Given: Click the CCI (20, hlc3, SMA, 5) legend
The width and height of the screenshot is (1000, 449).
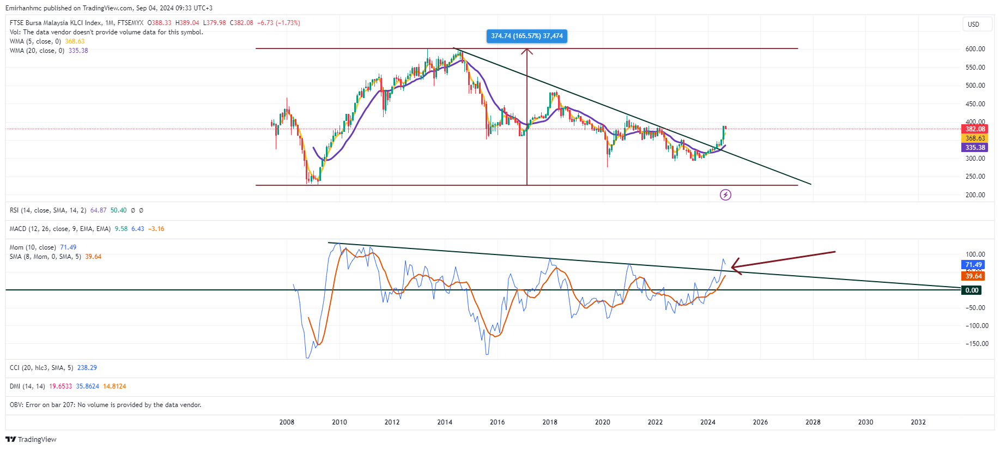Looking at the screenshot, I should tap(41, 368).
